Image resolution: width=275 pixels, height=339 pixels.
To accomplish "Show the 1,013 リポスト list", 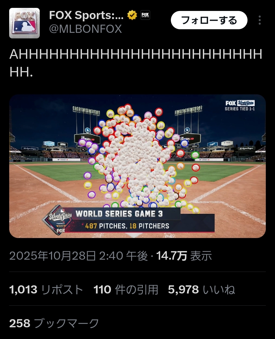I will (x=46, y=290).
